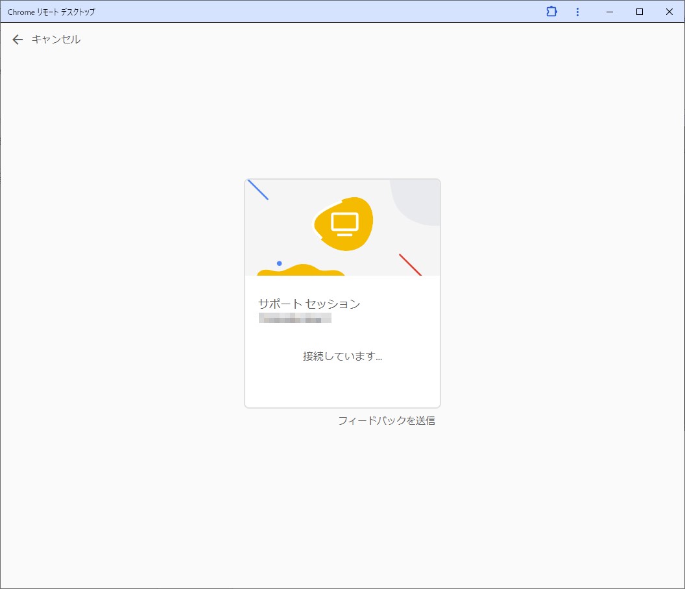Click the 接続しています... status text

342,357
